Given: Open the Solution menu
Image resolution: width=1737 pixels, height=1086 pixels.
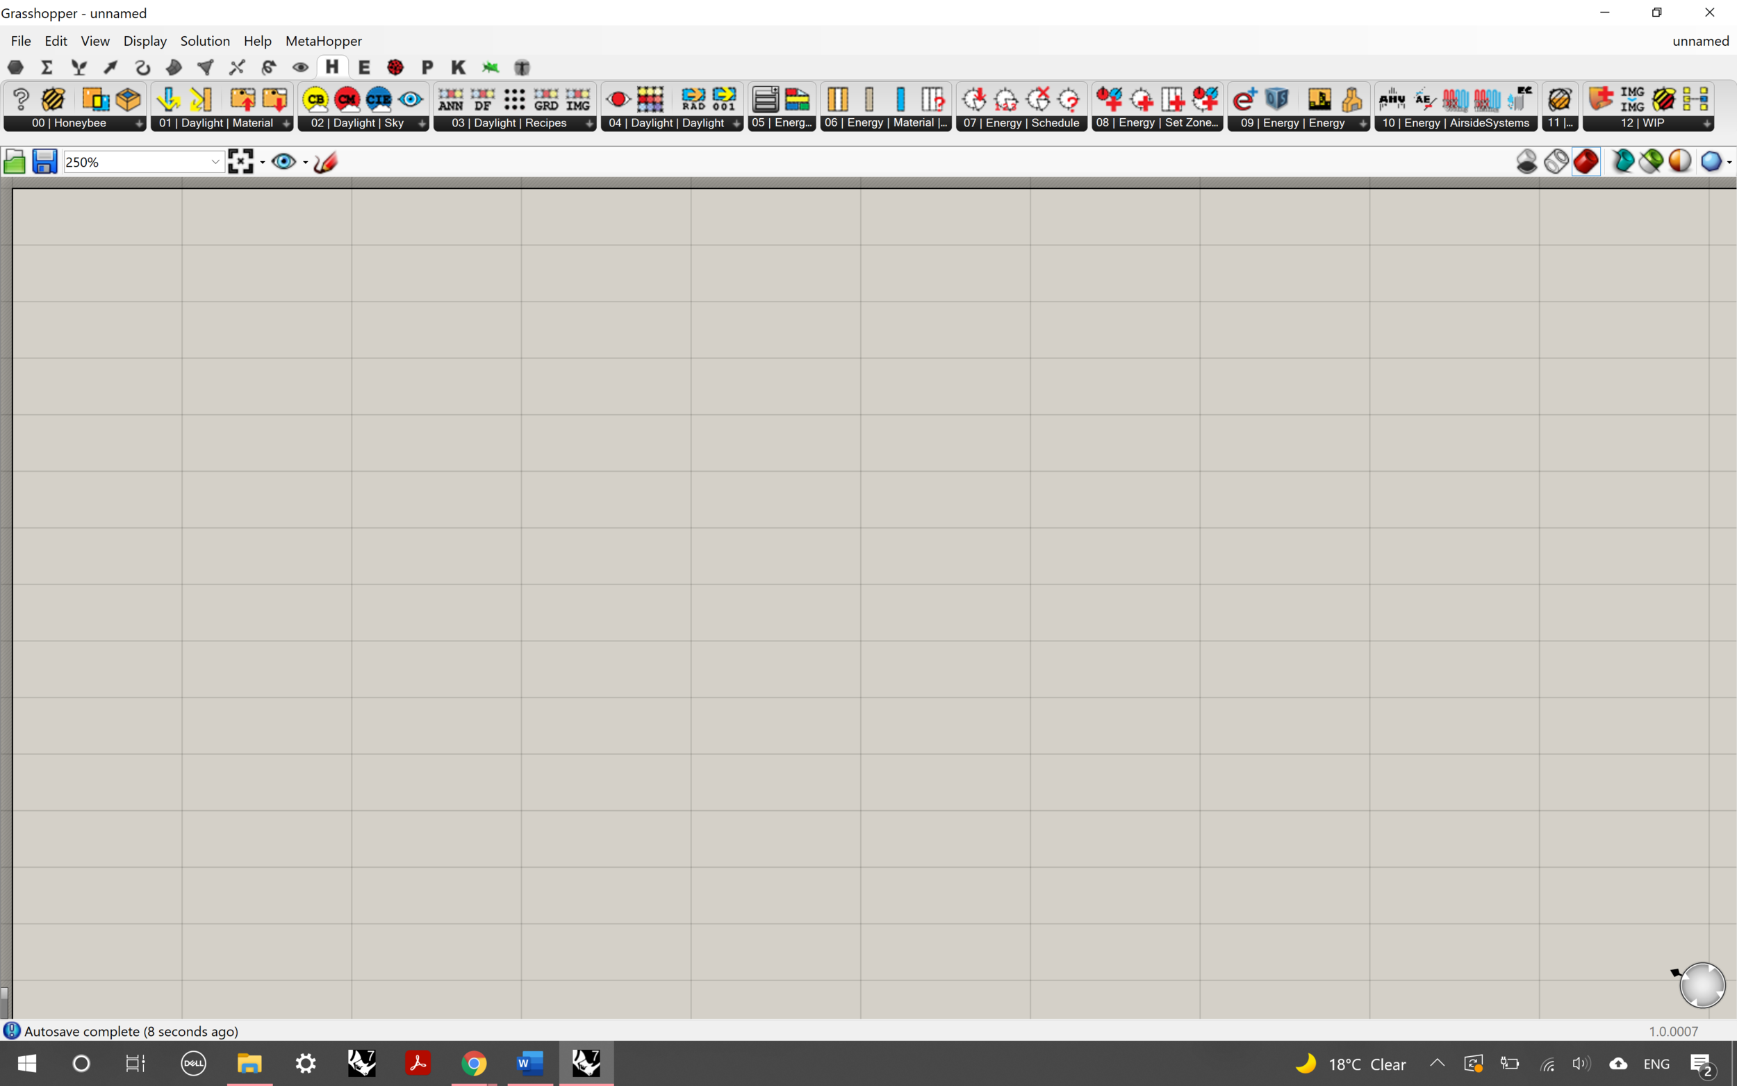Looking at the screenshot, I should [x=205, y=41].
